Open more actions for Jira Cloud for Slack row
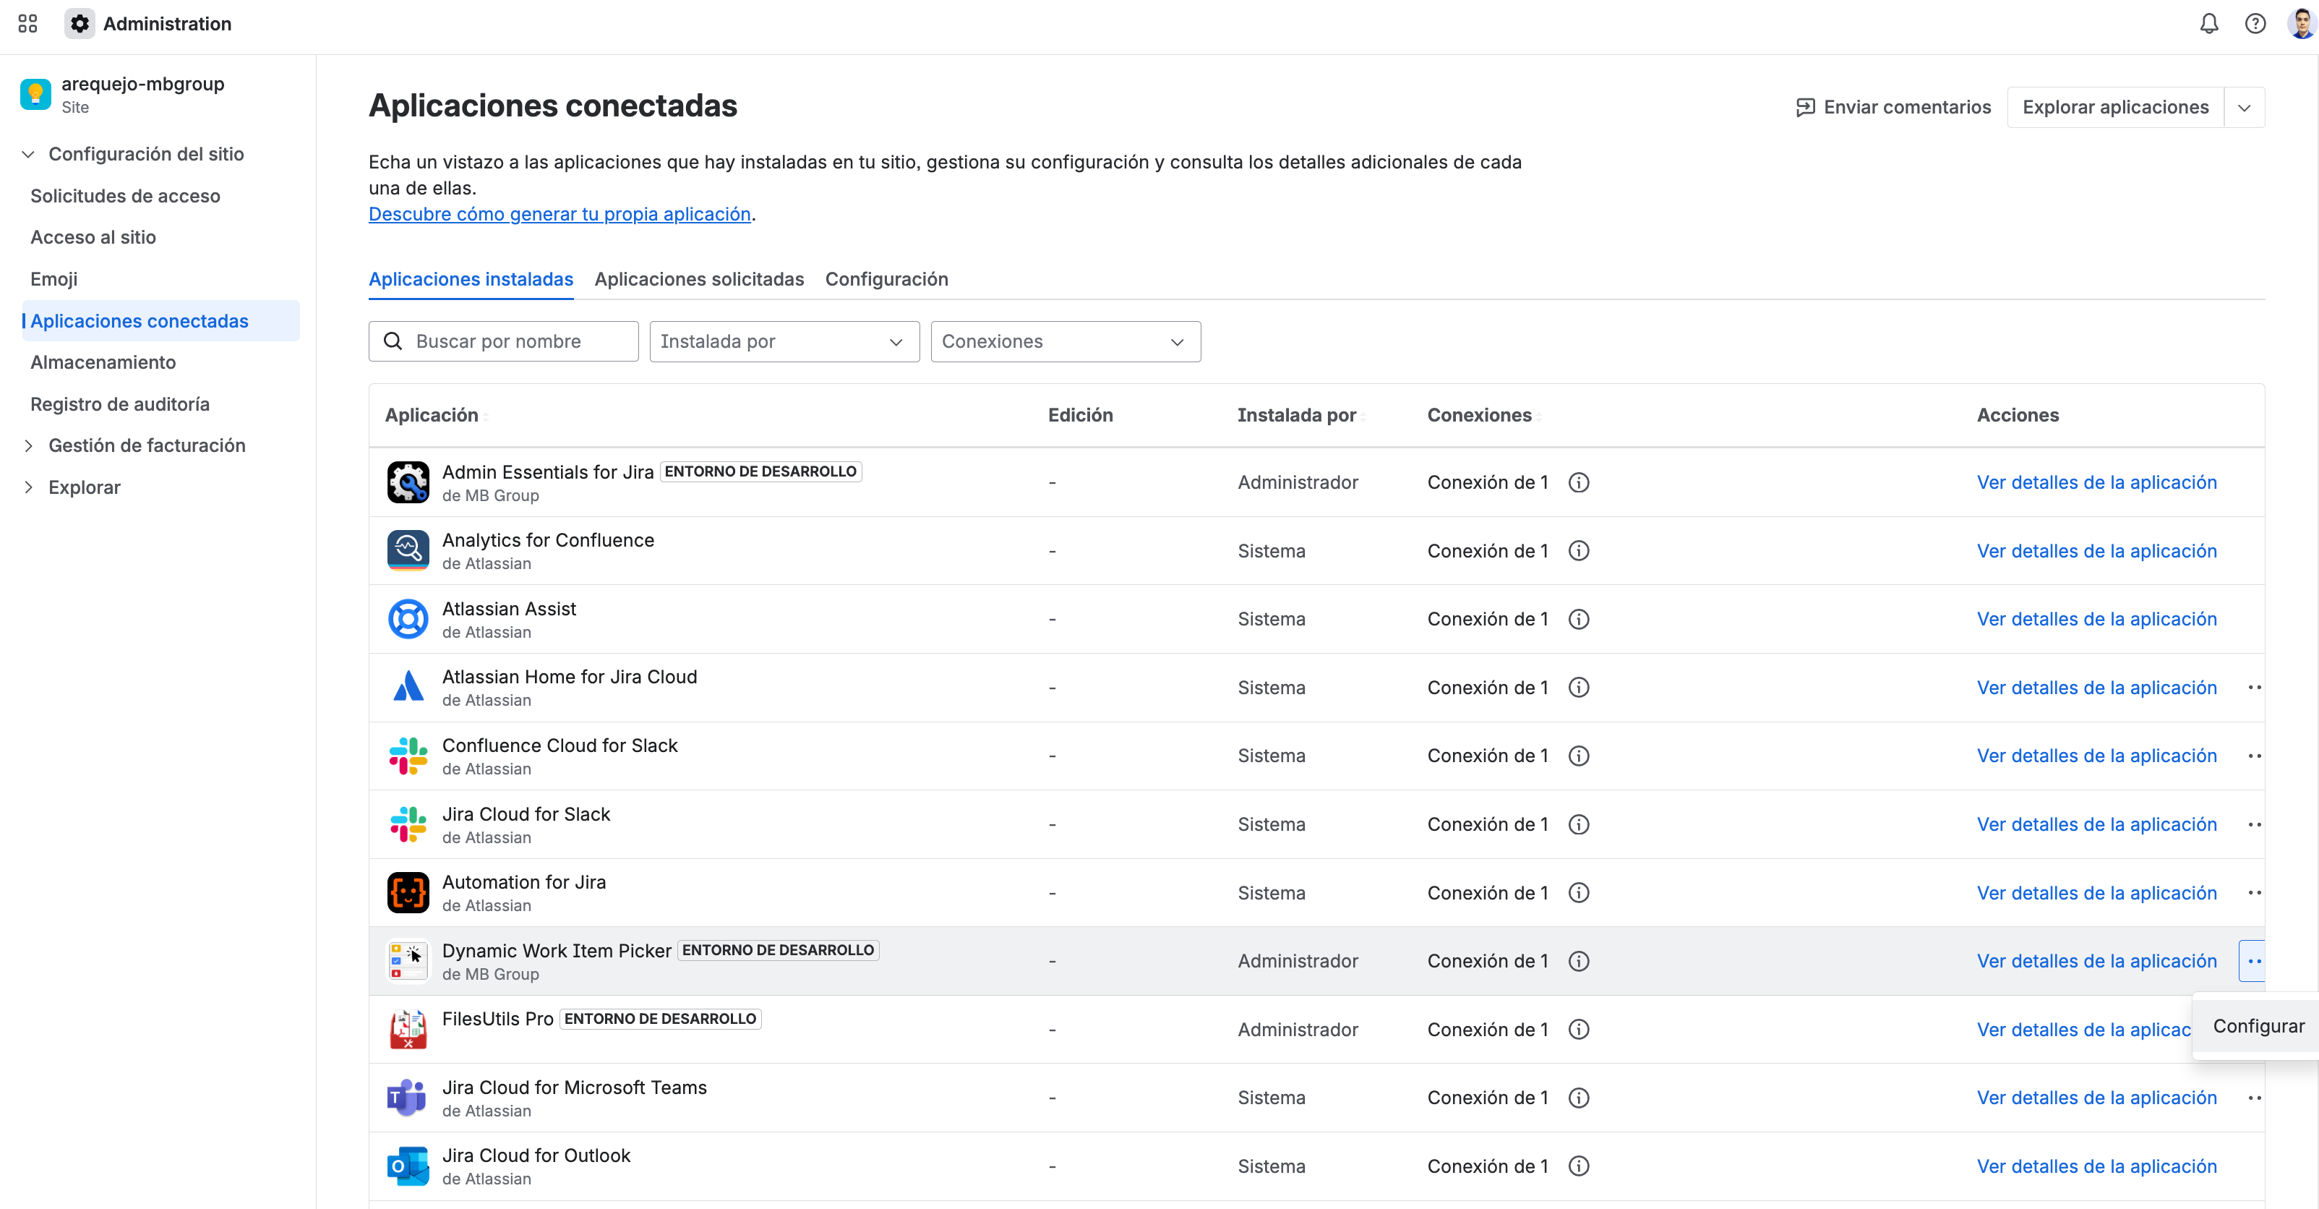The height and width of the screenshot is (1209, 2319). pos(2253,824)
